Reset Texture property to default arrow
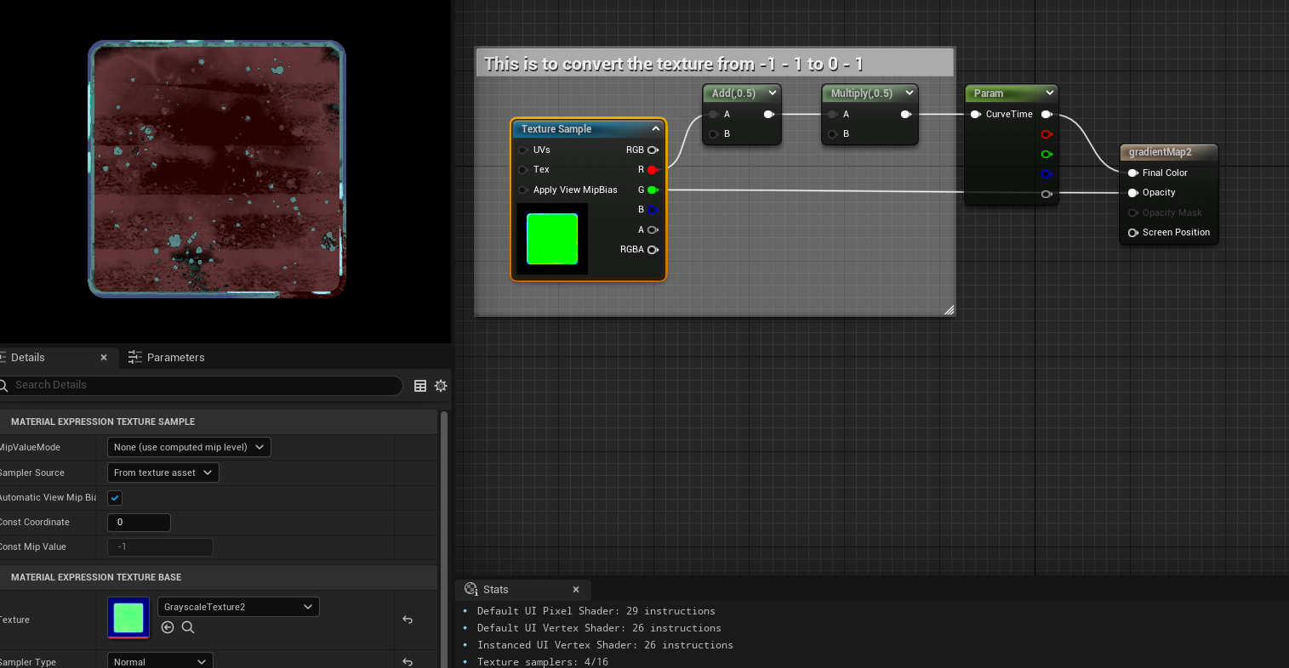 [x=408, y=620]
